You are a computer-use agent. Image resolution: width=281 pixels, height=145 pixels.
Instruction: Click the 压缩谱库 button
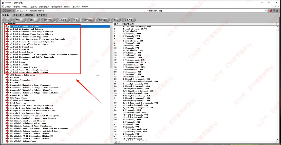point(62,20)
